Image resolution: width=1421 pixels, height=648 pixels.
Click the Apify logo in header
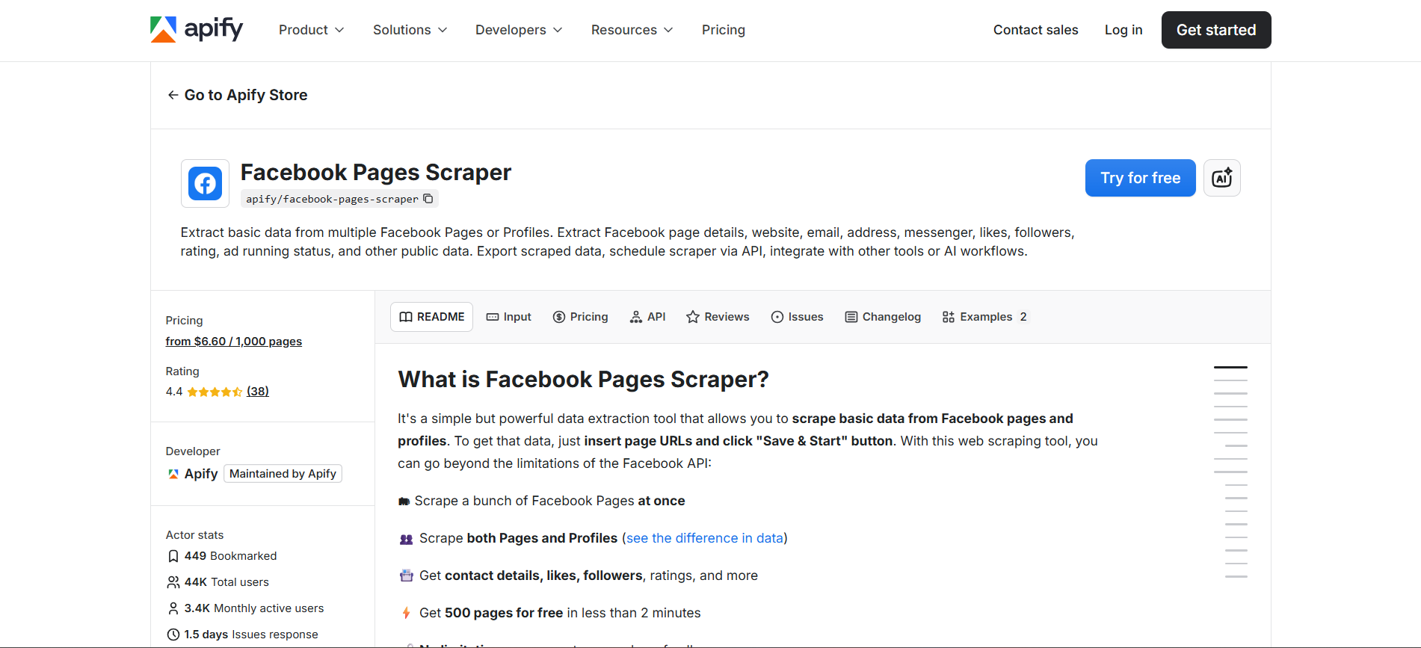click(x=197, y=29)
